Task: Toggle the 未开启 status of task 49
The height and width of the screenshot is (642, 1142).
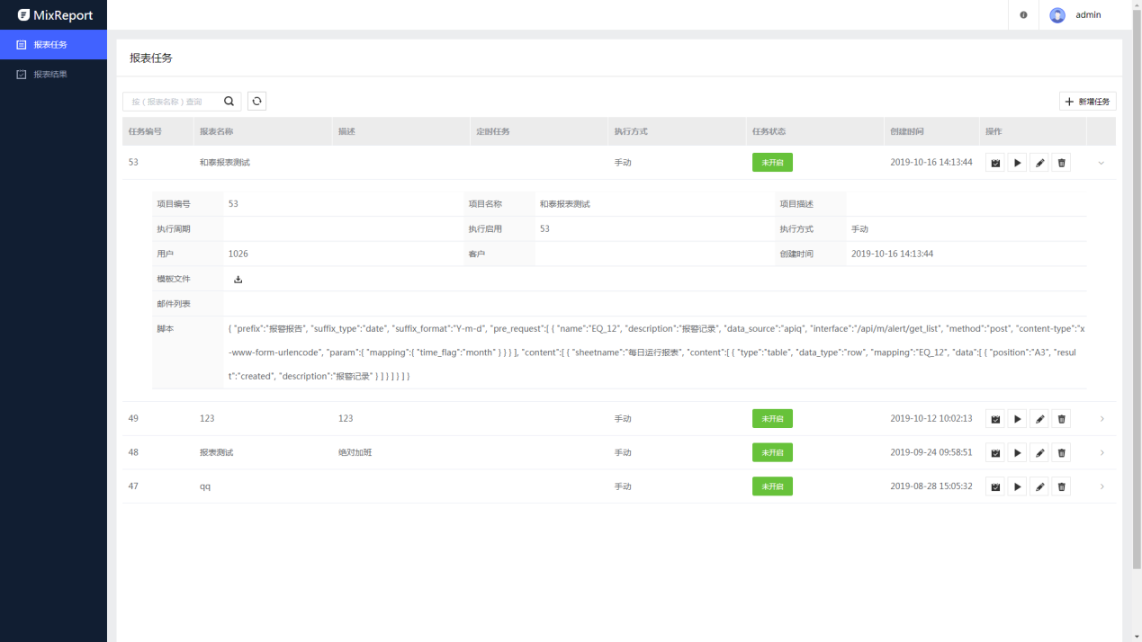Action: [772, 419]
